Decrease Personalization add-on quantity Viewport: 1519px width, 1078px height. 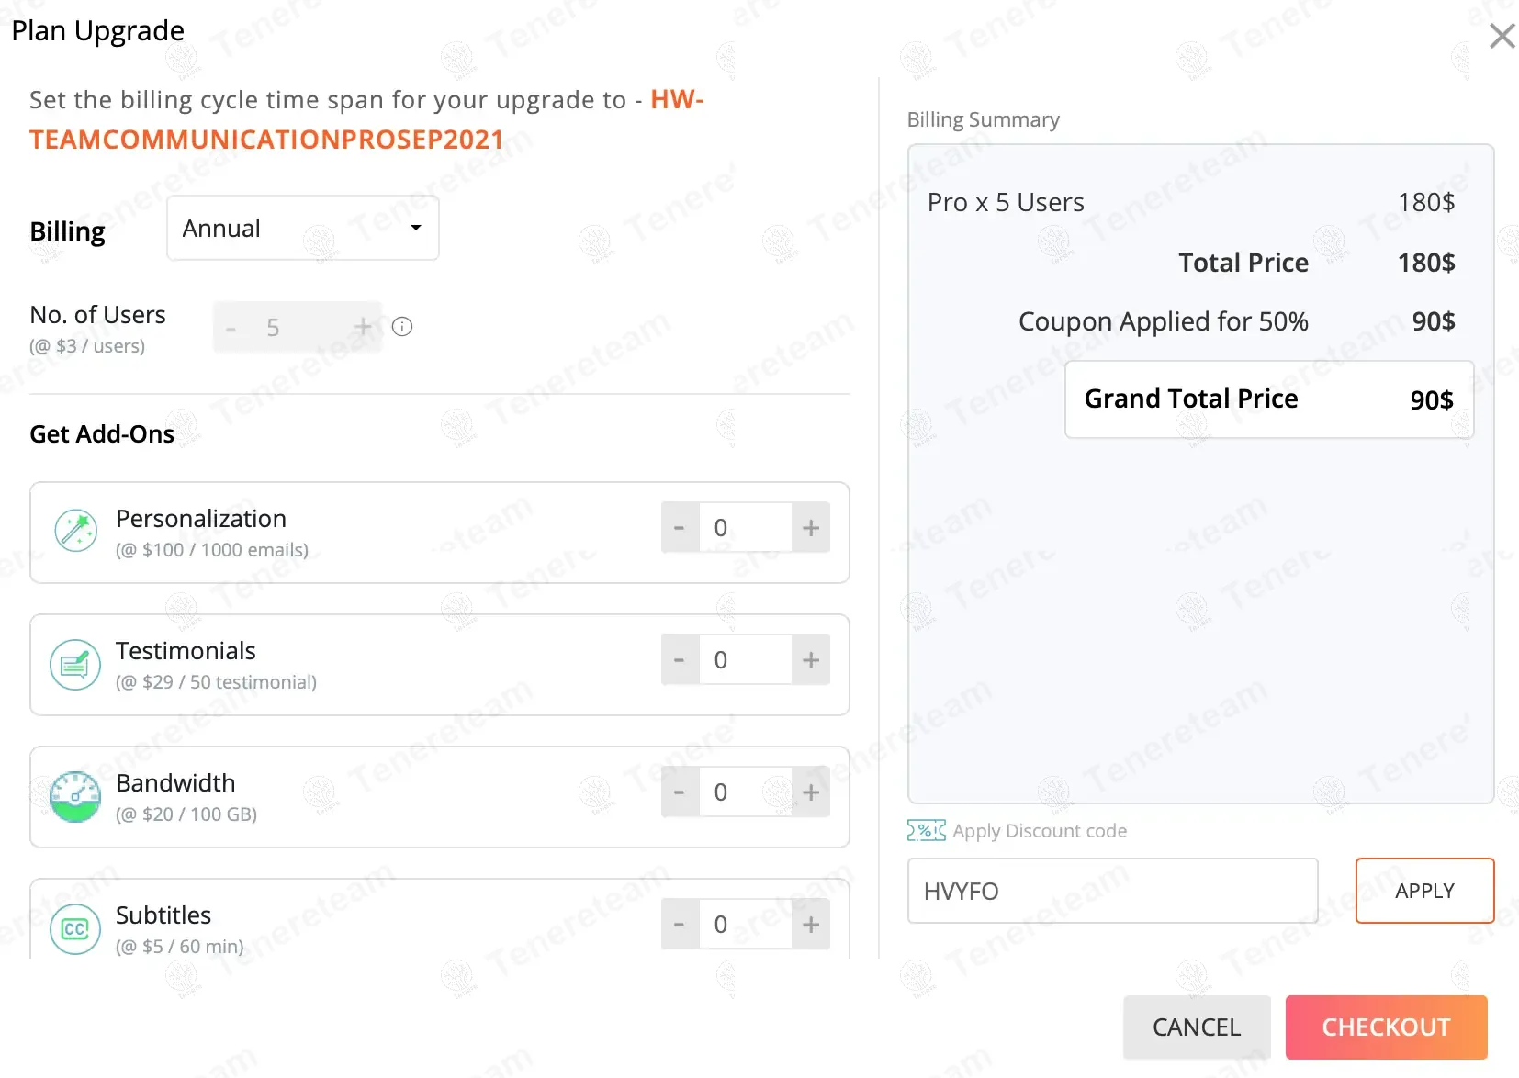click(680, 528)
